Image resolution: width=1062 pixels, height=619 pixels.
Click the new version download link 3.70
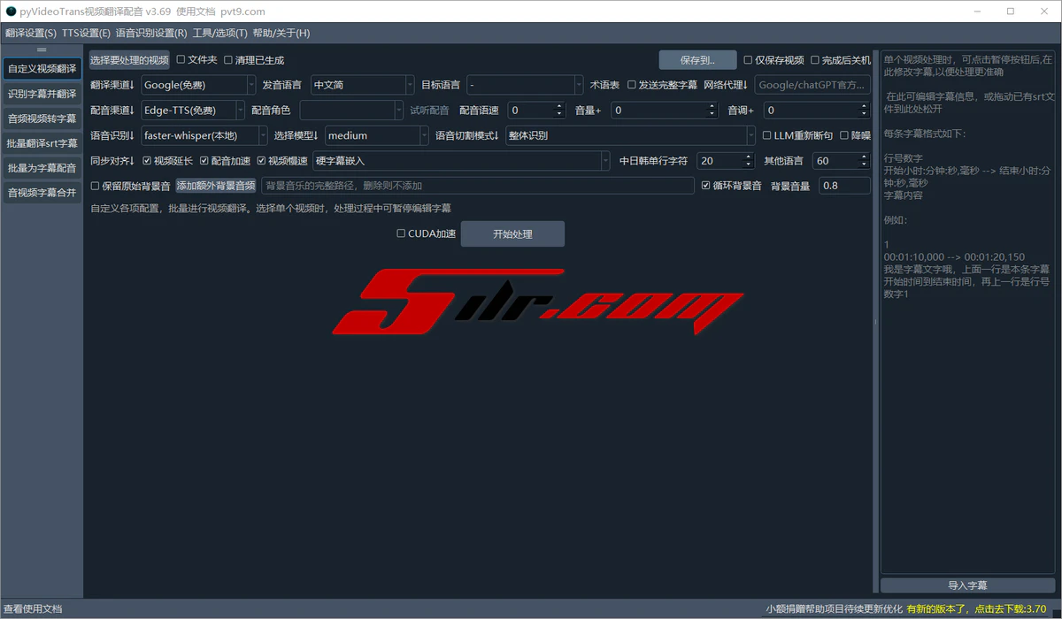[x=975, y=608]
